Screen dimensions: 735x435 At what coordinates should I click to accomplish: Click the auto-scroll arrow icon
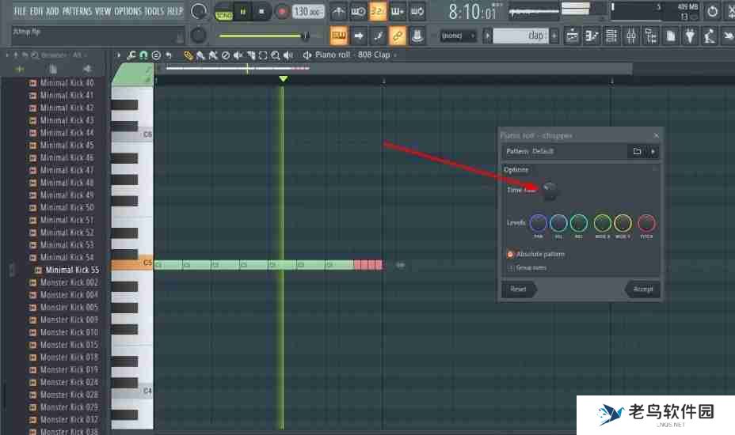tap(359, 36)
